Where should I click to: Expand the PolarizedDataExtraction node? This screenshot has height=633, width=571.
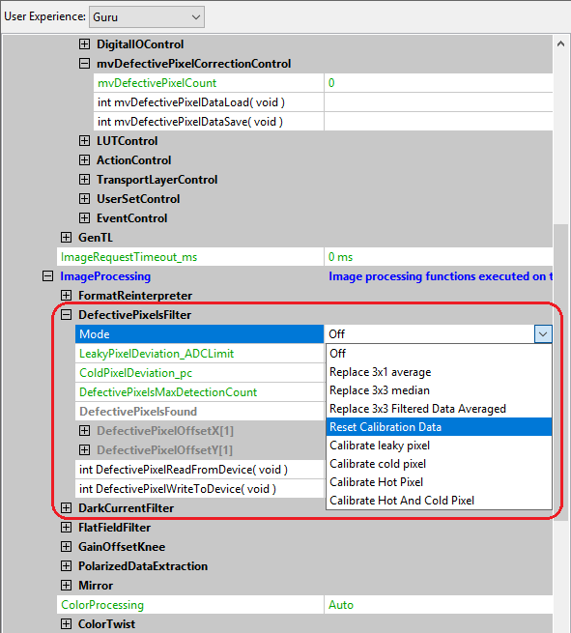[66, 566]
